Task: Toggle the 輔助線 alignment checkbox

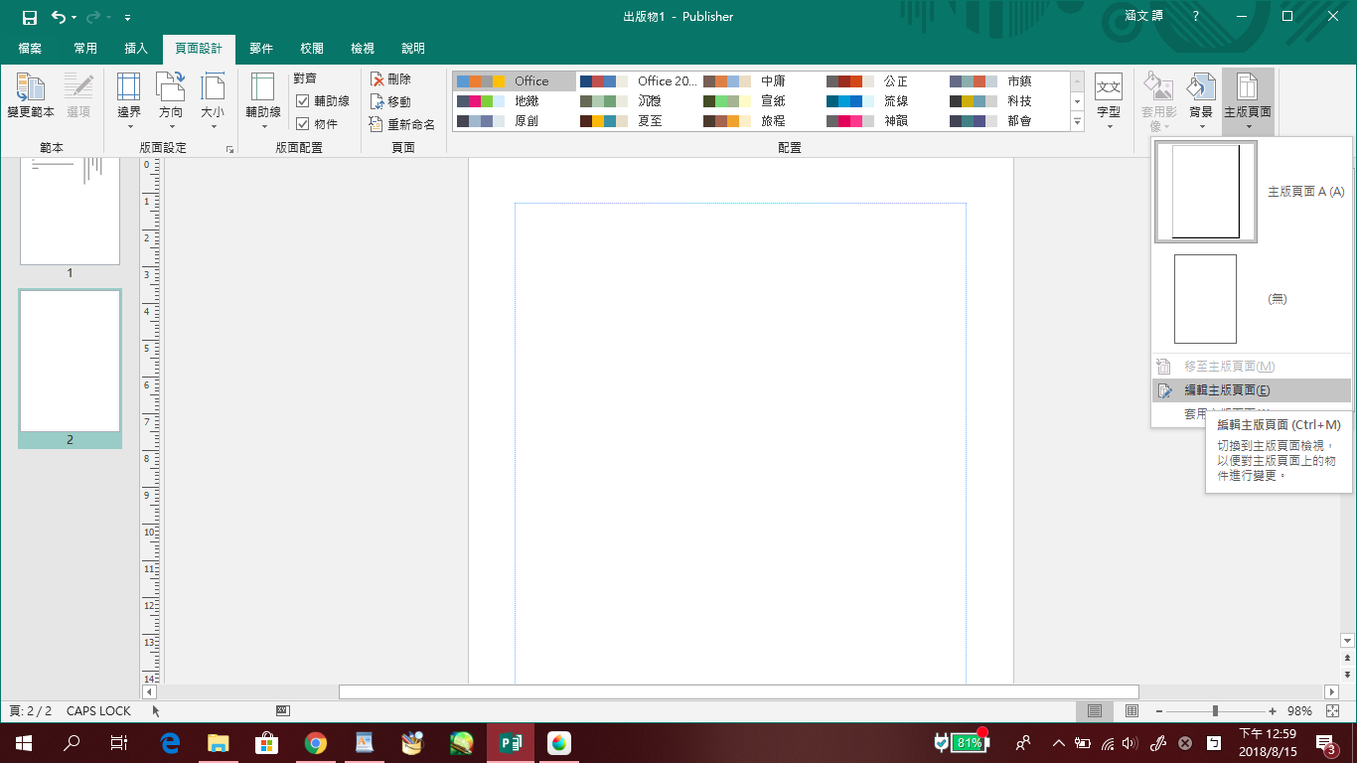Action: 303,101
